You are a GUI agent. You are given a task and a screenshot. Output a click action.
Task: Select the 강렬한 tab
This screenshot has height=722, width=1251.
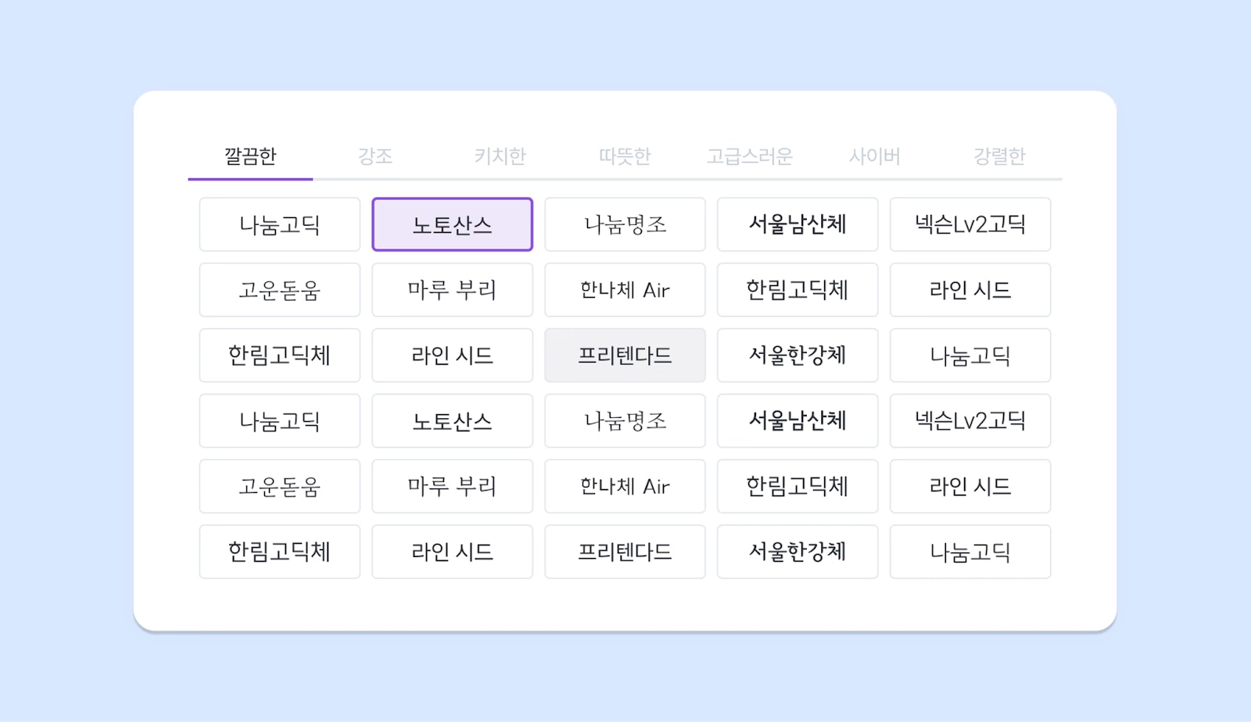(999, 156)
